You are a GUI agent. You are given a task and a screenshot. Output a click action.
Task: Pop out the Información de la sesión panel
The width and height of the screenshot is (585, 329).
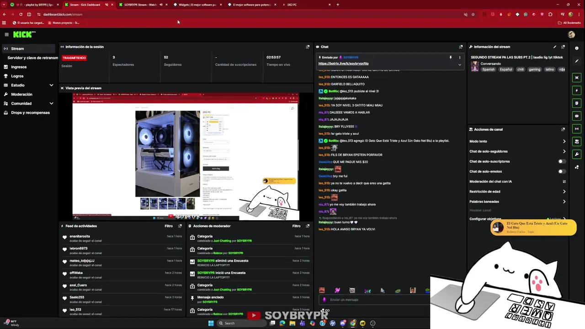[x=308, y=47]
